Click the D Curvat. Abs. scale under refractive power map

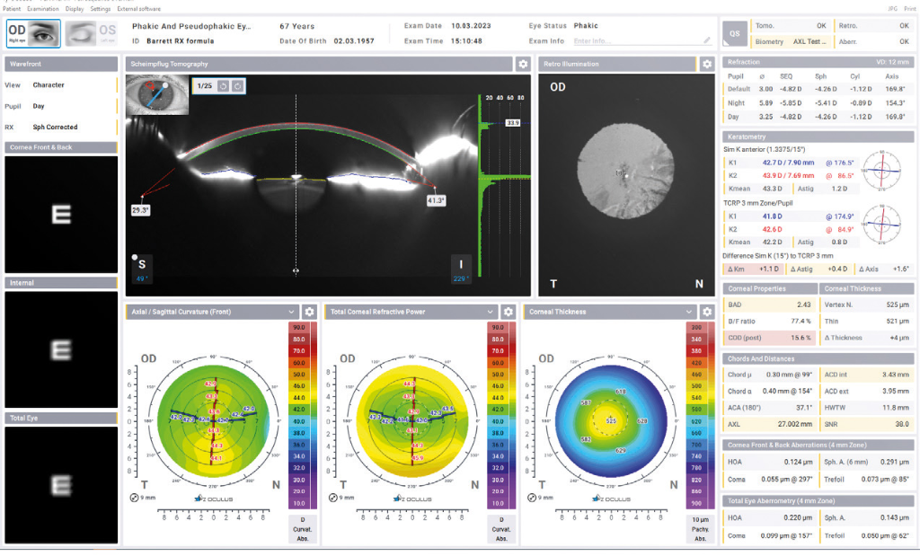(x=501, y=529)
